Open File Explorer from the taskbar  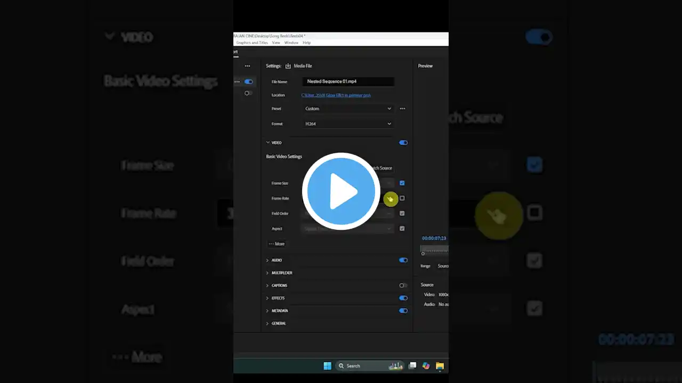pos(440,366)
